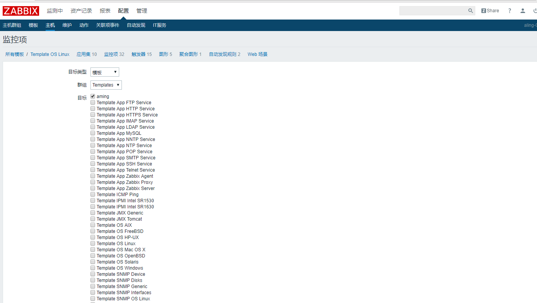The height and width of the screenshot is (303, 537).
Task: Check Template App LDAP Service
Action: point(93,127)
